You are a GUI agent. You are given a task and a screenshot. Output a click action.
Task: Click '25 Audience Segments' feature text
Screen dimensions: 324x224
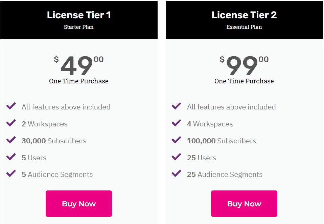point(225,175)
